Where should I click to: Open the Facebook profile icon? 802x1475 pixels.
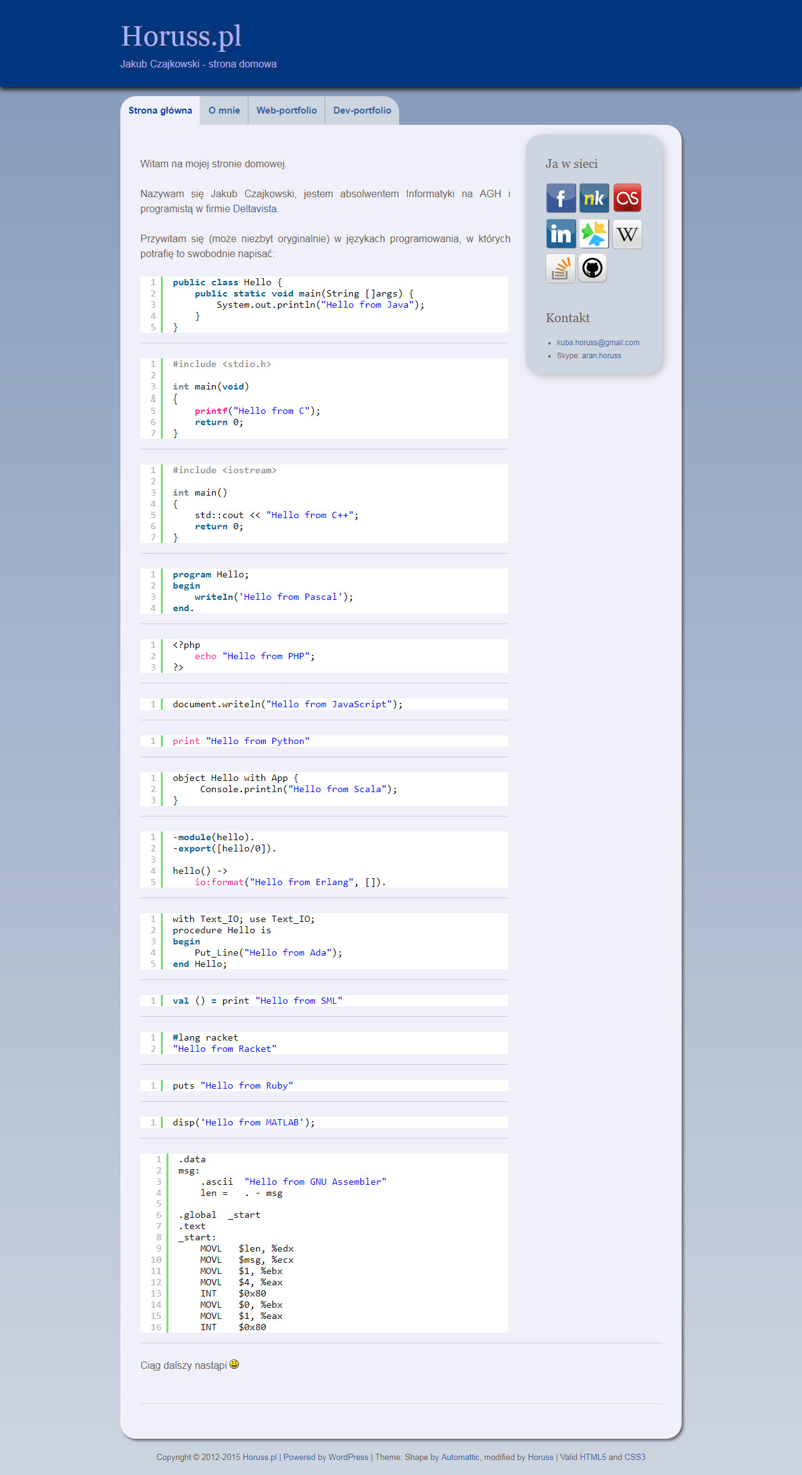(561, 198)
